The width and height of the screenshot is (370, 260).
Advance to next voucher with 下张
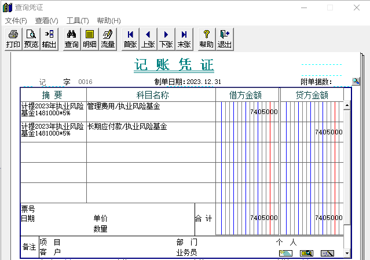coord(166,39)
